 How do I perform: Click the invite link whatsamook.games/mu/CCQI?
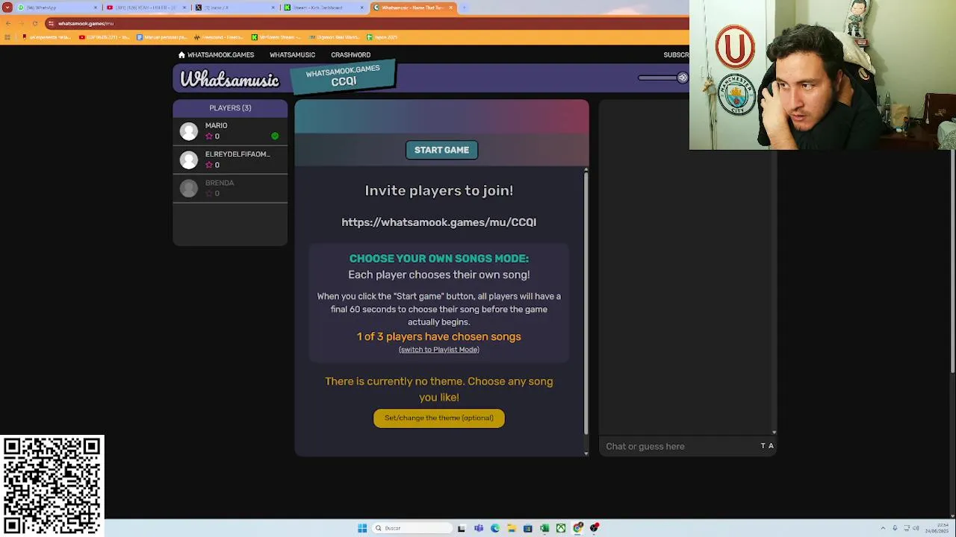(x=438, y=222)
